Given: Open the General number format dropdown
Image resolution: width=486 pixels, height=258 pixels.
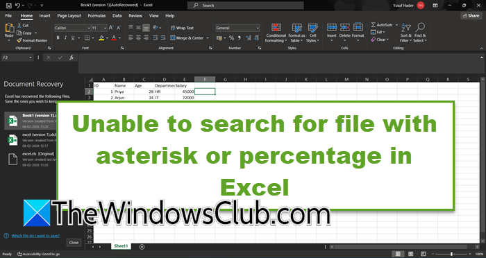Looking at the screenshot, I should pos(258,28).
